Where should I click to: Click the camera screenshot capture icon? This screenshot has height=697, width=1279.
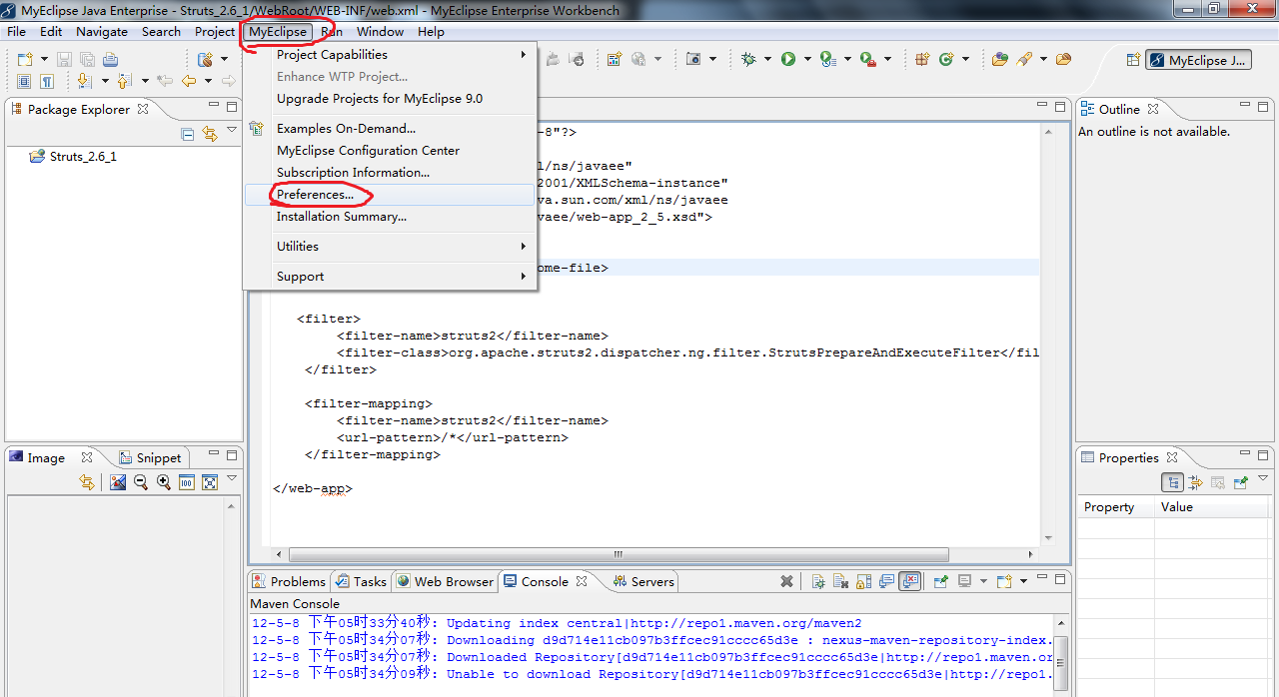692,60
